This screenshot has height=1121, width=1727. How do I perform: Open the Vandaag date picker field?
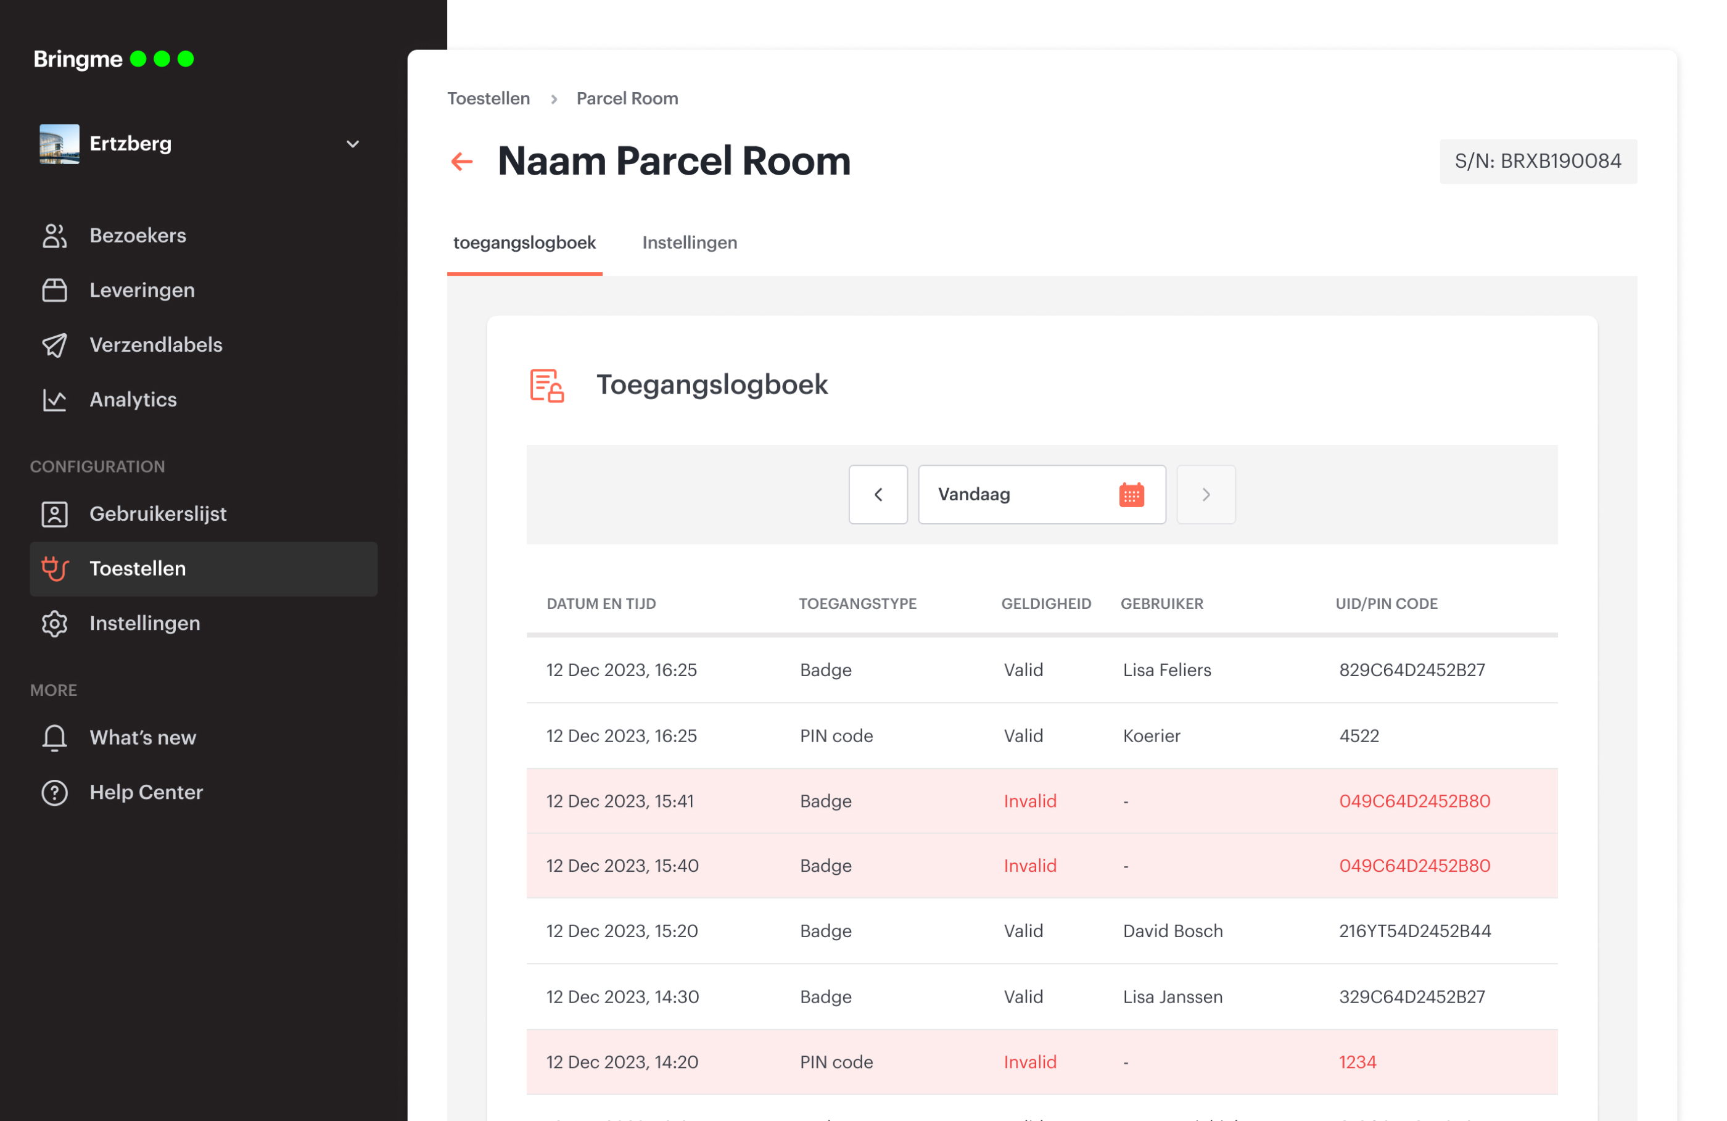coord(1042,494)
